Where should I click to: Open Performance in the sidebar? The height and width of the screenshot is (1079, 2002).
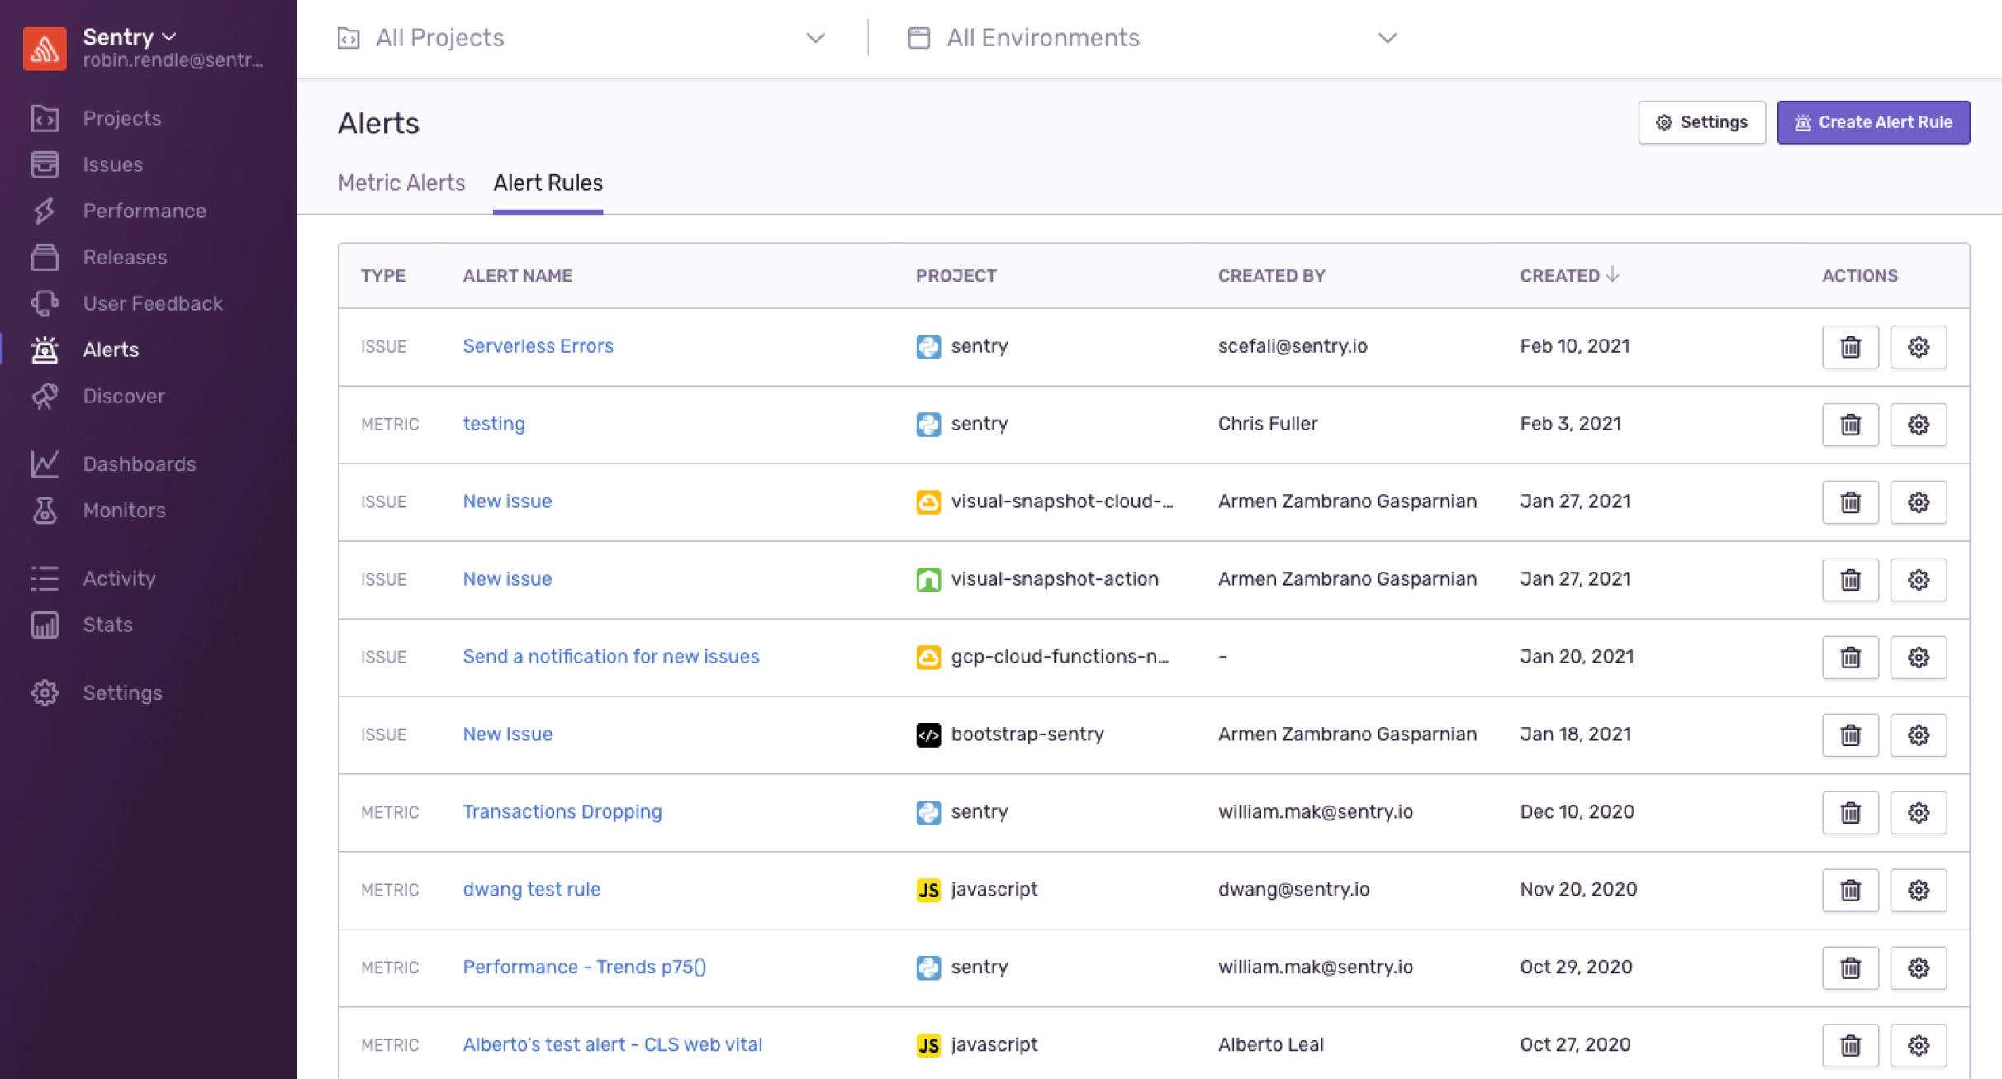[x=144, y=211]
